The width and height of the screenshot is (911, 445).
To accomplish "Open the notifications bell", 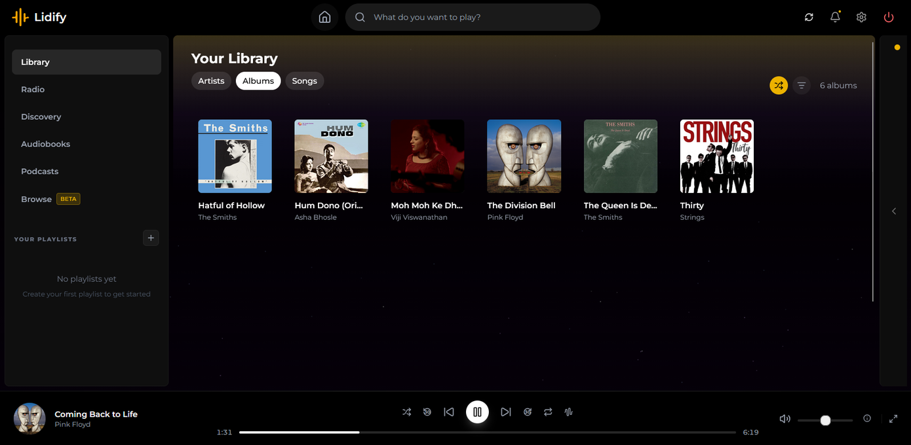I will point(835,17).
